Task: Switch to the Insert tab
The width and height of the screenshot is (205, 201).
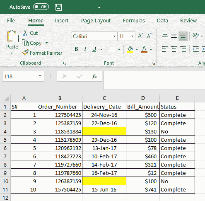Action: click(62, 21)
